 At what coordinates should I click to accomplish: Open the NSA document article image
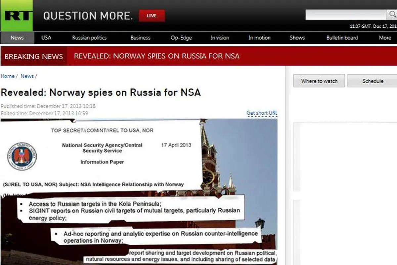pyautogui.click(x=139, y=191)
